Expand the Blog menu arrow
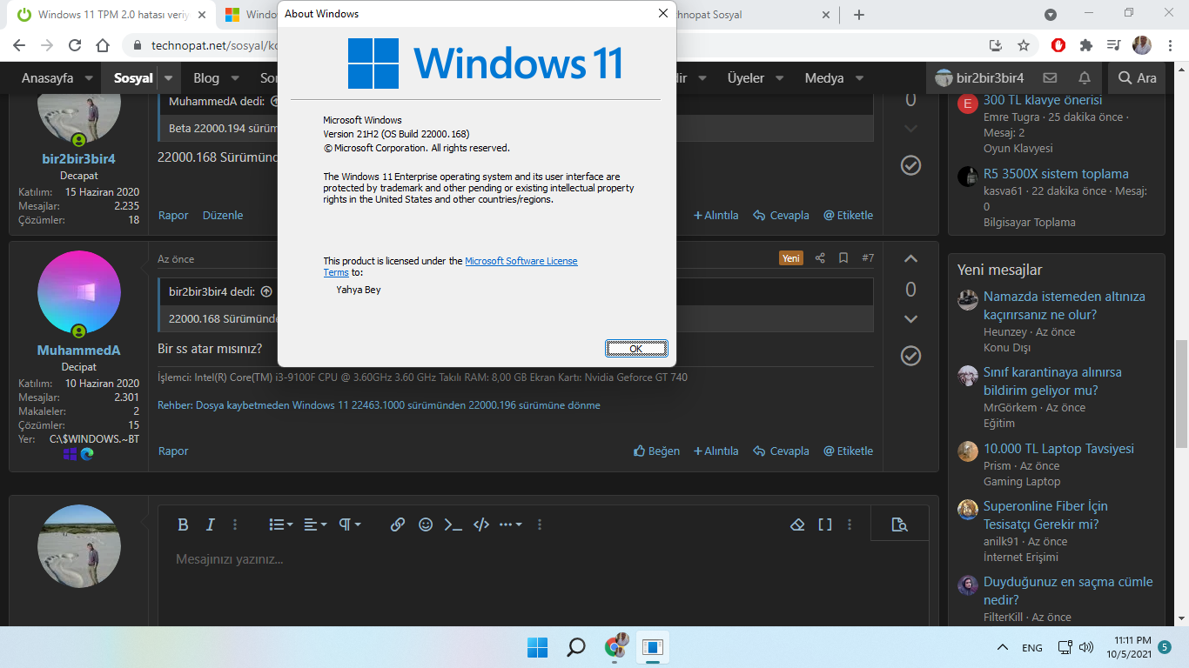This screenshot has height=668, width=1189. [235, 78]
